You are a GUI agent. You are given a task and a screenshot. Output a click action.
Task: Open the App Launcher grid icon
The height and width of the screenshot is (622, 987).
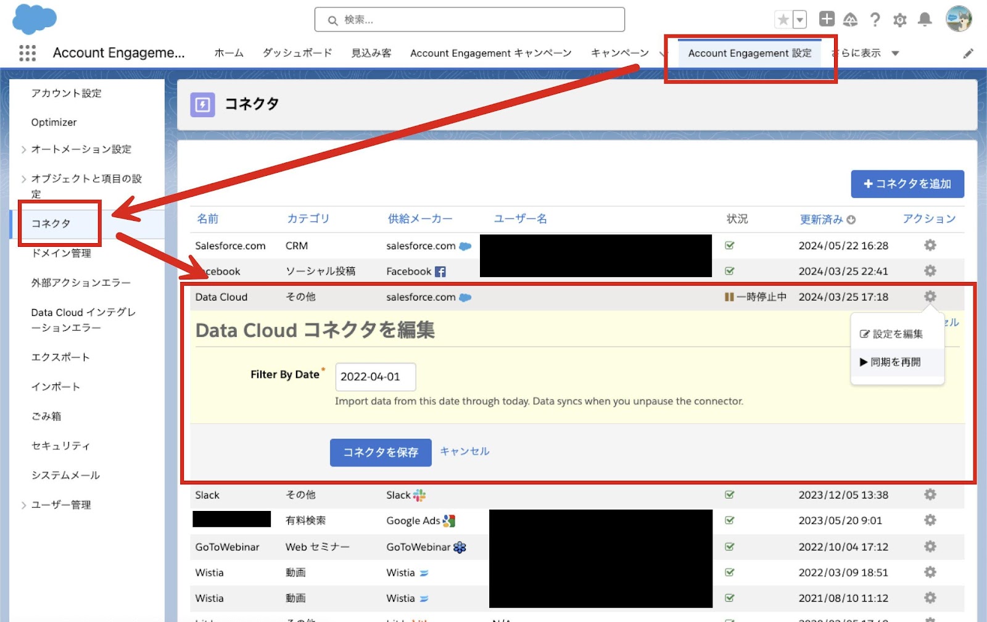(27, 53)
